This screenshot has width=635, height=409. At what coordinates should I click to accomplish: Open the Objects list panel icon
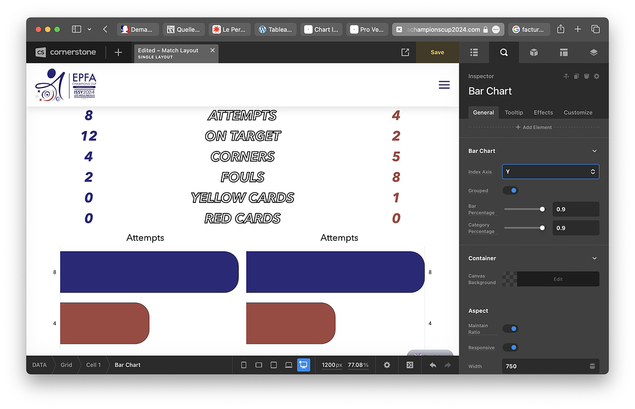pyautogui.click(x=474, y=52)
